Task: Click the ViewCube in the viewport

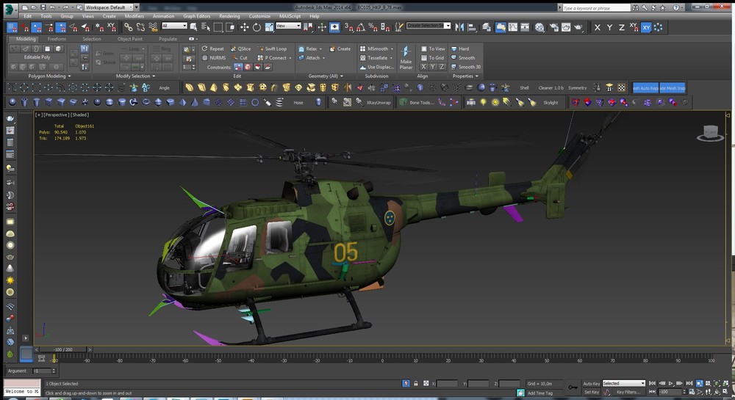Action: 709,133
